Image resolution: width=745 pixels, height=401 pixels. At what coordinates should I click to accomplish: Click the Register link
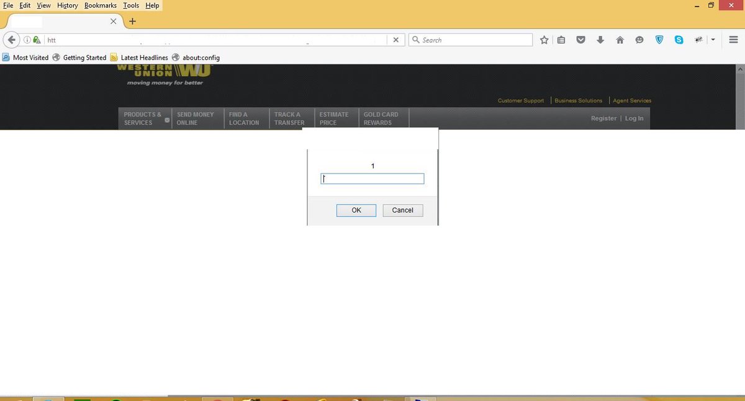pos(603,118)
